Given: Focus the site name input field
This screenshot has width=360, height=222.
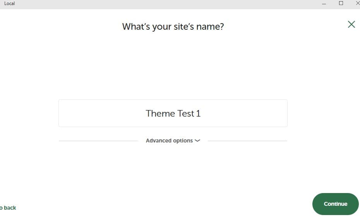Looking at the screenshot, I should coord(173,113).
